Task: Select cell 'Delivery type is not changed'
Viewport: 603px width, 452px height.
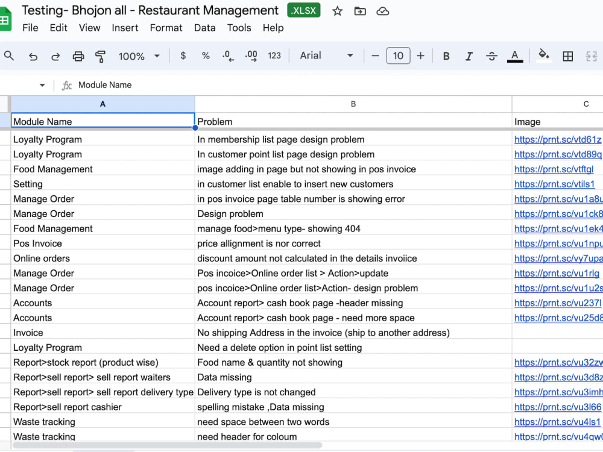Action: click(x=353, y=392)
